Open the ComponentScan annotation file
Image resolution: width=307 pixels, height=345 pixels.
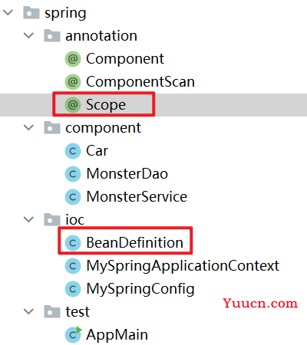point(140,82)
